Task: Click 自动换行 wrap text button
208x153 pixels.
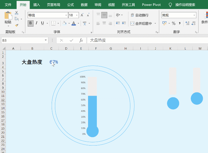Action: click(x=139, y=15)
